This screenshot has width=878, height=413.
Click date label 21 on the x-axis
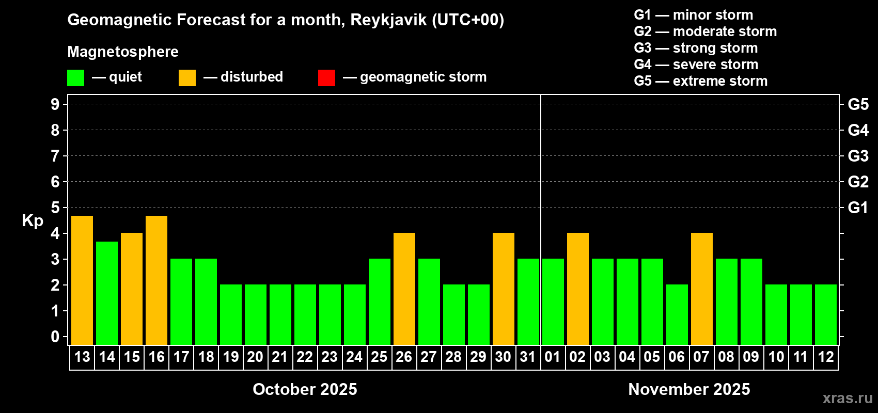coord(280,357)
